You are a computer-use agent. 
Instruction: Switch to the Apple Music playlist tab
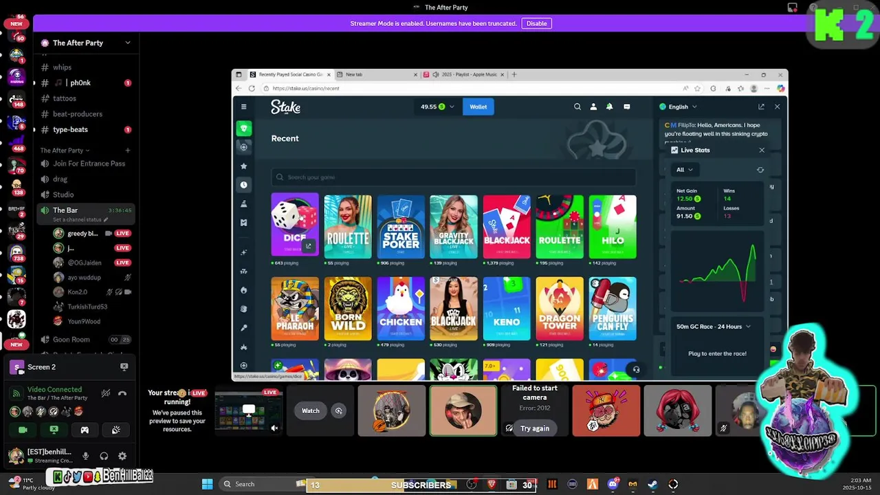click(x=465, y=74)
